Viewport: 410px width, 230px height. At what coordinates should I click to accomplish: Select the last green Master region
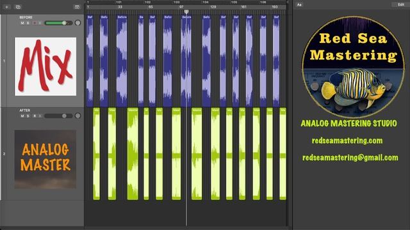pos(283,154)
